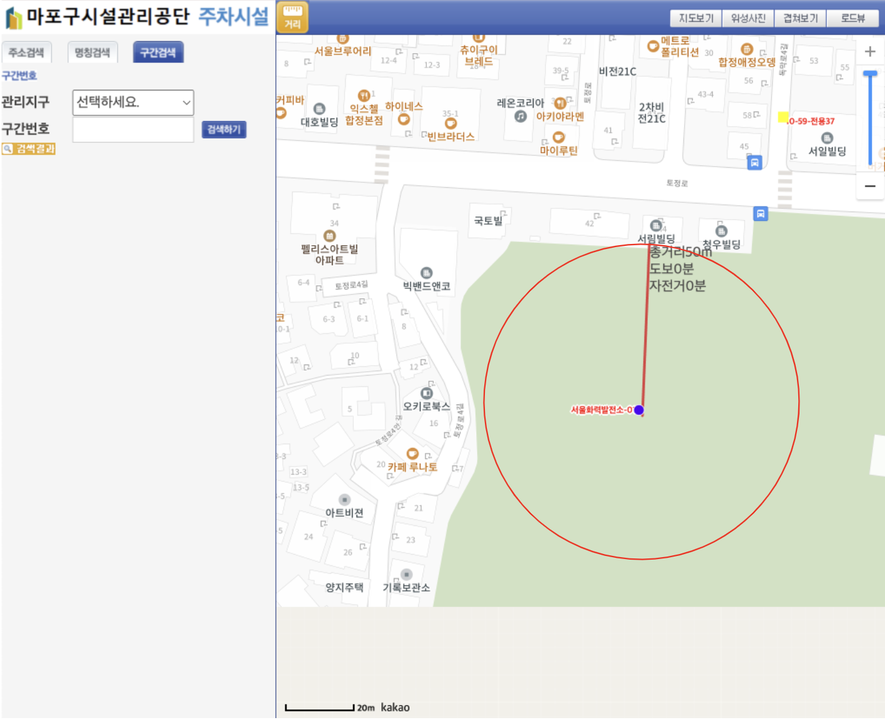
Task: Zoom in with the plus button
Action: click(x=869, y=52)
